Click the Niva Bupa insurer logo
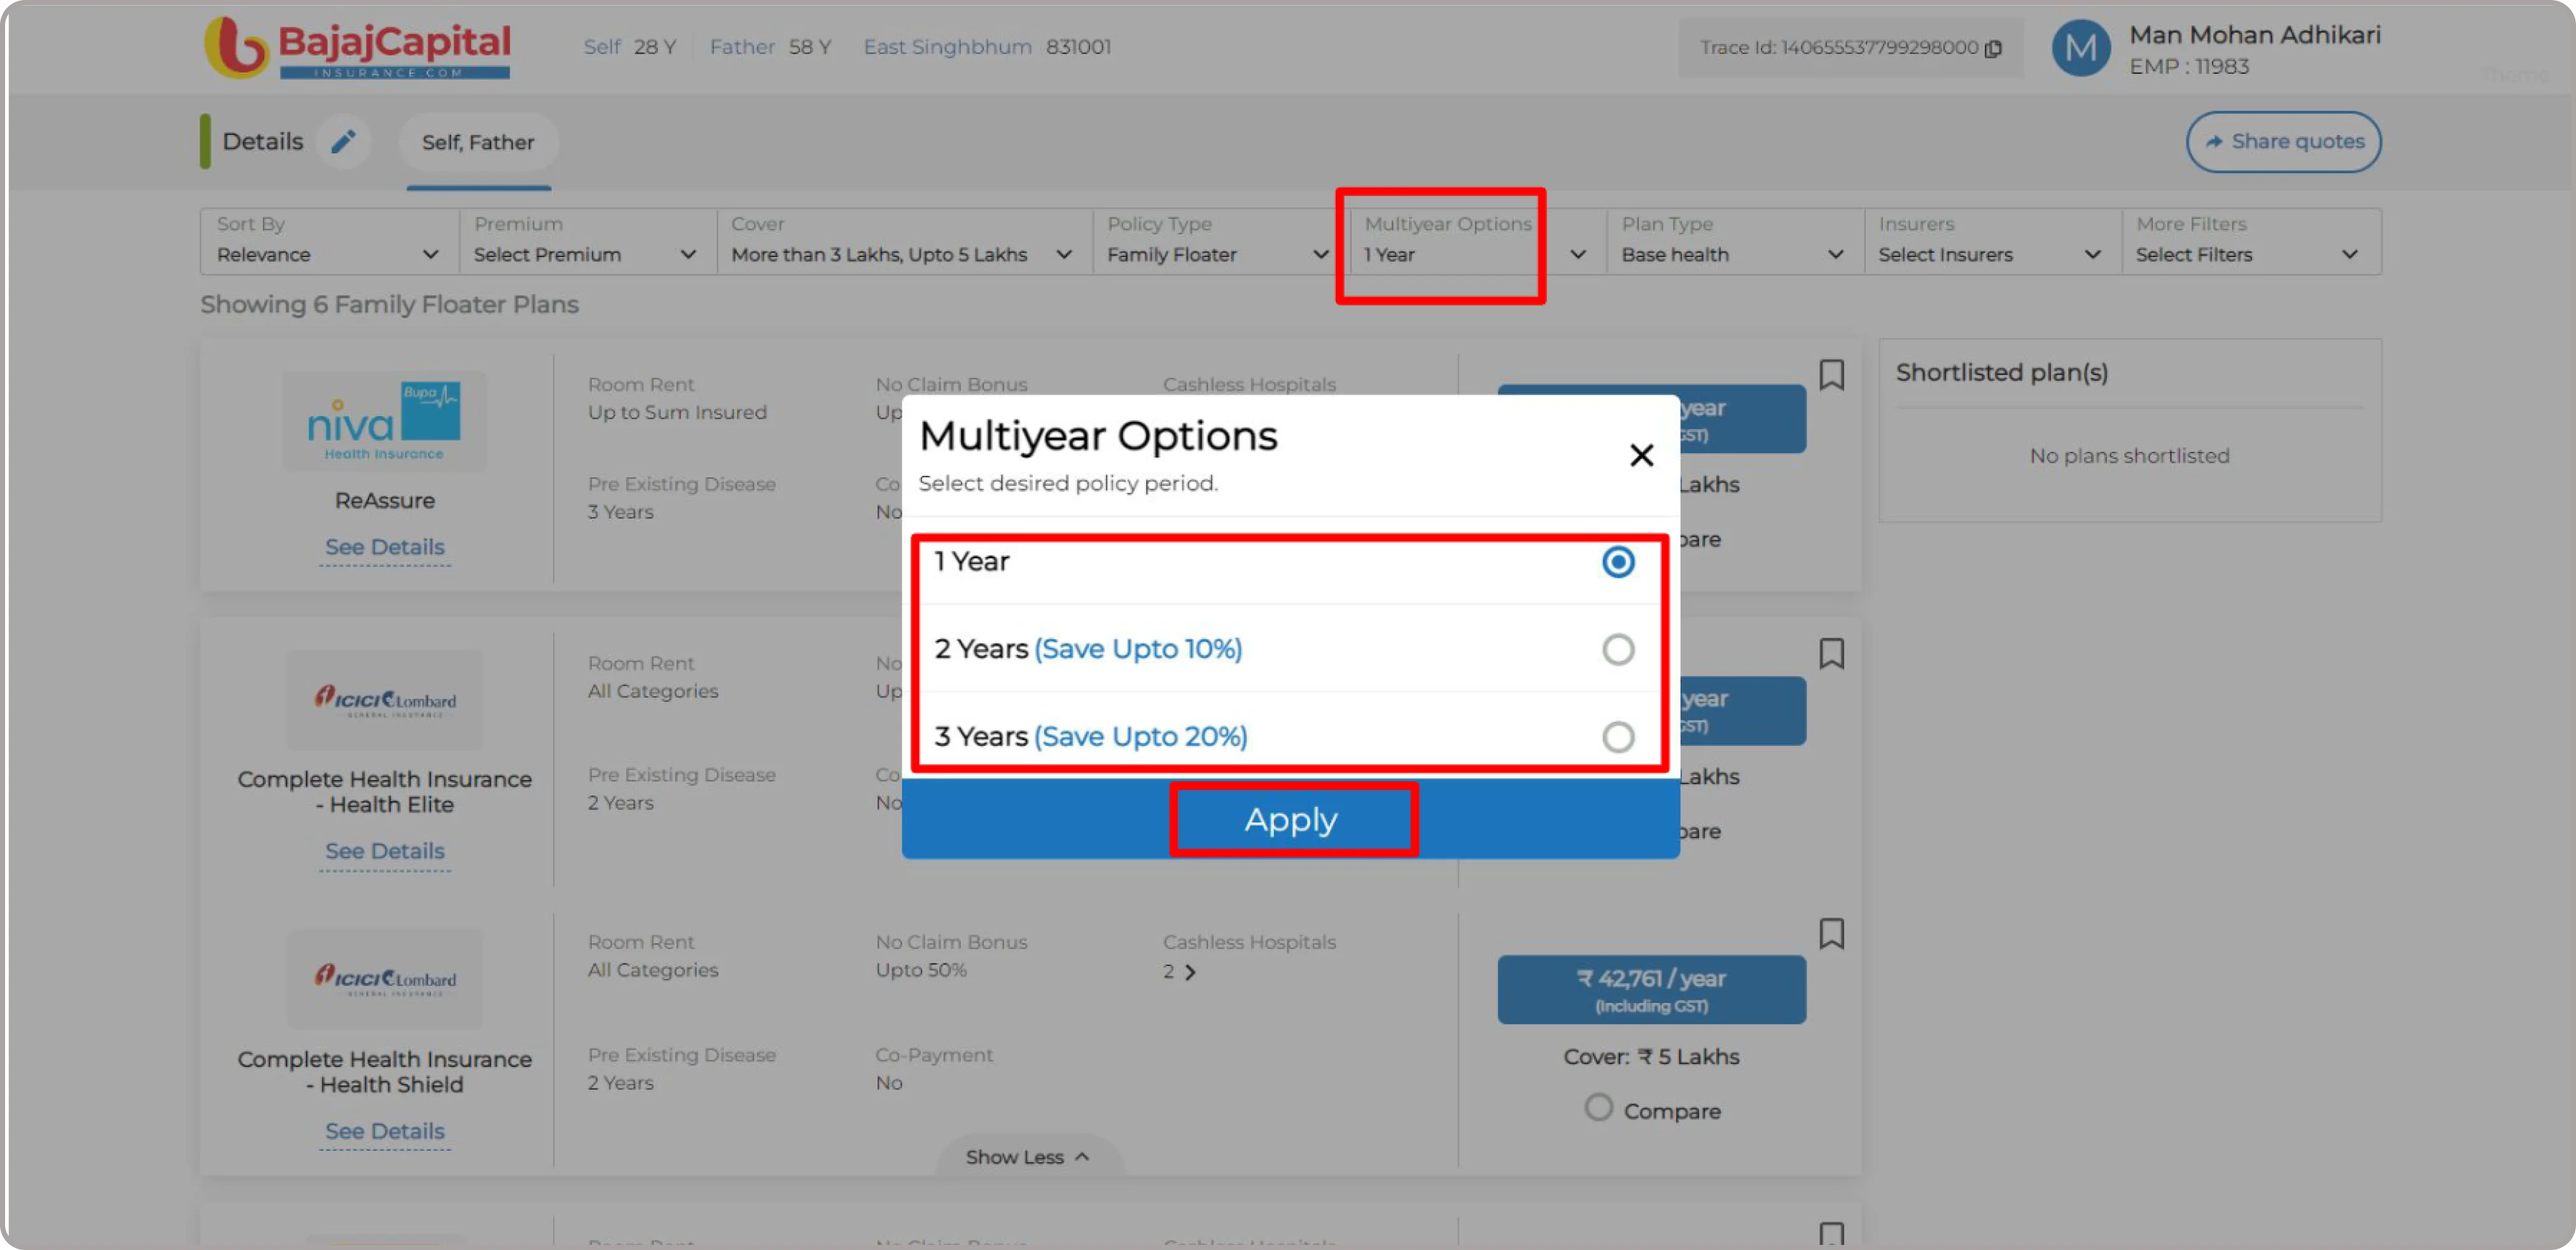2576x1250 pixels. [x=384, y=421]
